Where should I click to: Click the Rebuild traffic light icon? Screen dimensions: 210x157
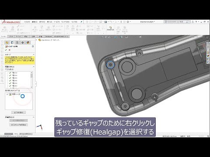(121, 22)
